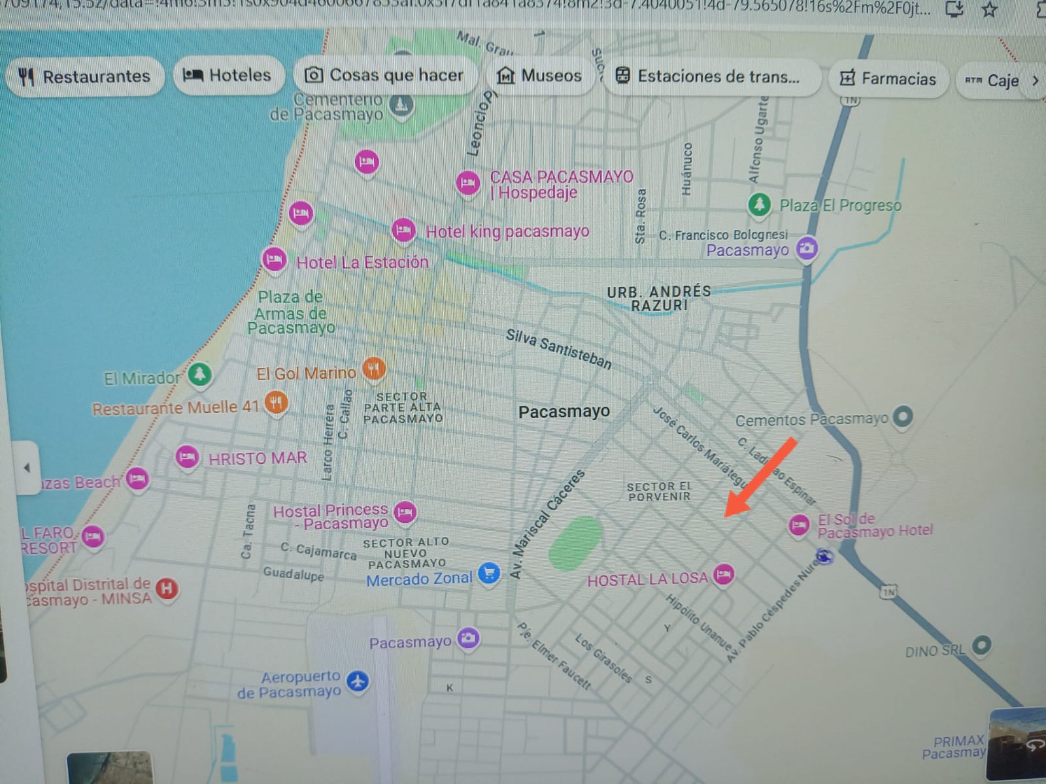Click C. Francisco Bolognesi street label
The height and width of the screenshot is (784, 1046).
723,235
